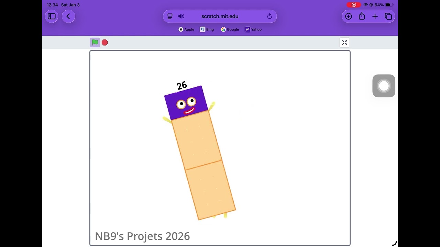The height and width of the screenshot is (247, 440).
Task: Reload the scratch.mit.edu page
Action: [269, 16]
